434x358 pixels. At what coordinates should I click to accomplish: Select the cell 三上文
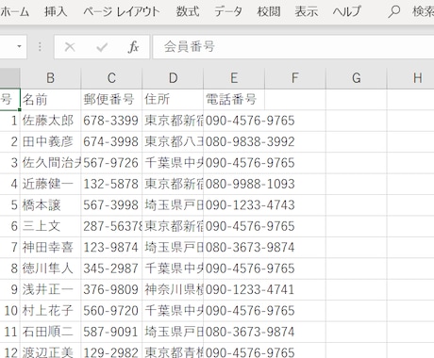click(x=50, y=226)
